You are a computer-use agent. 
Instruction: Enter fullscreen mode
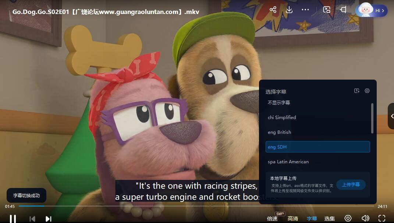click(x=382, y=218)
